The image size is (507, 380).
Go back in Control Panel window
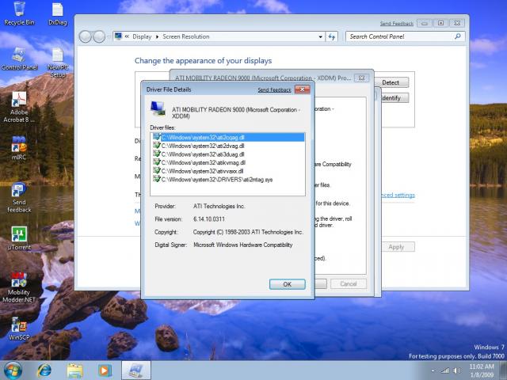coord(85,36)
